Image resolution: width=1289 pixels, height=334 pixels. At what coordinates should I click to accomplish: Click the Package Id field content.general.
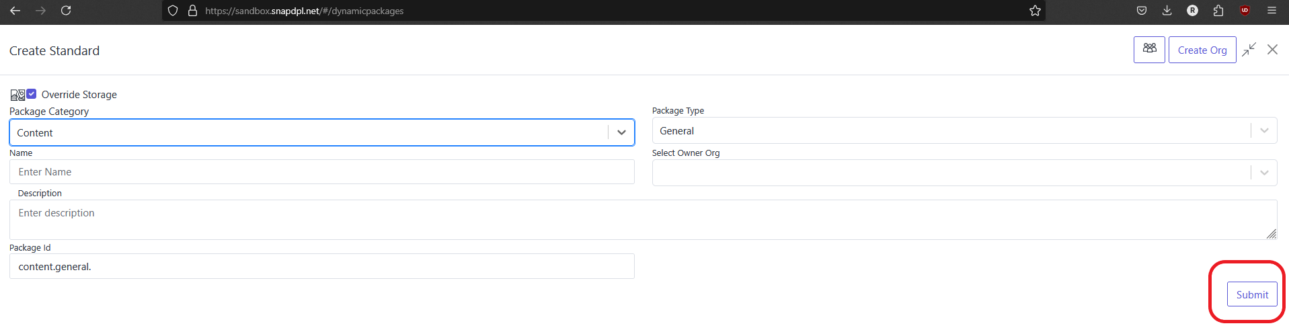[322, 266]
